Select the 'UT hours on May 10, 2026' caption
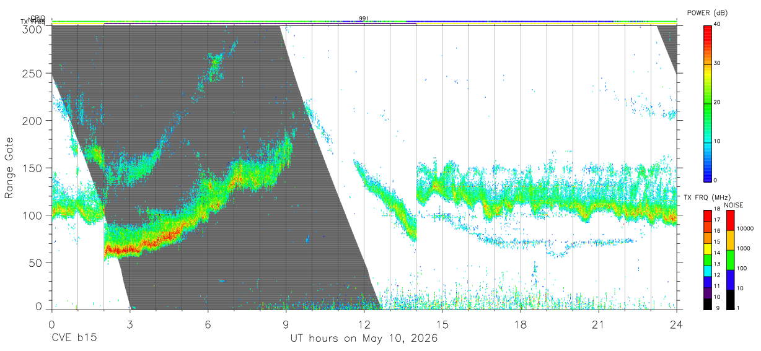 click(364, 339)
